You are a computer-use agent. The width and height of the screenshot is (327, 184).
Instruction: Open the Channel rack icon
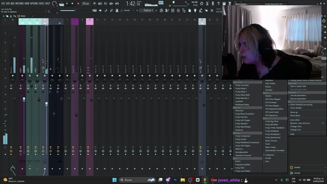click(173, 10)
